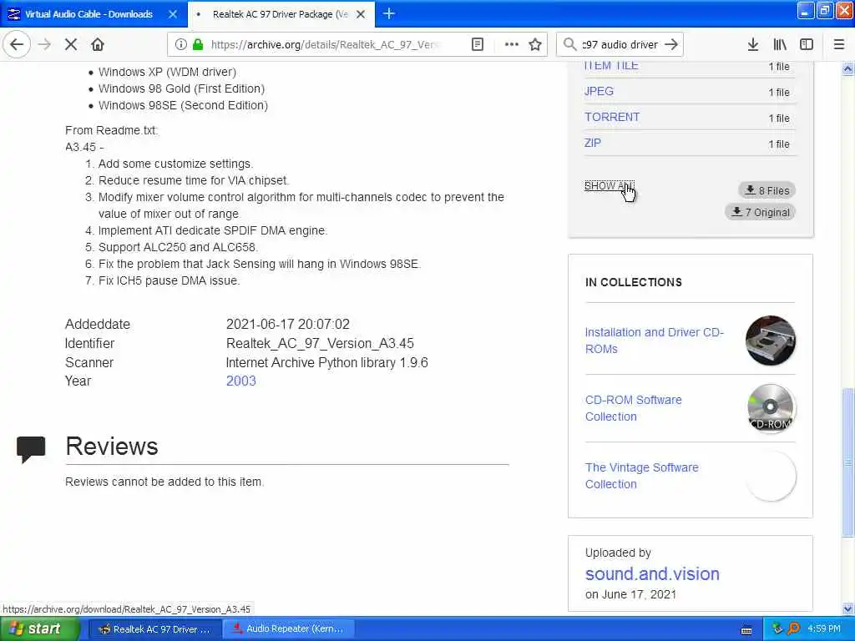Switch to Virtual Audio Cable - Downloads tab
The image size is (855, 641).
point(89,14)
